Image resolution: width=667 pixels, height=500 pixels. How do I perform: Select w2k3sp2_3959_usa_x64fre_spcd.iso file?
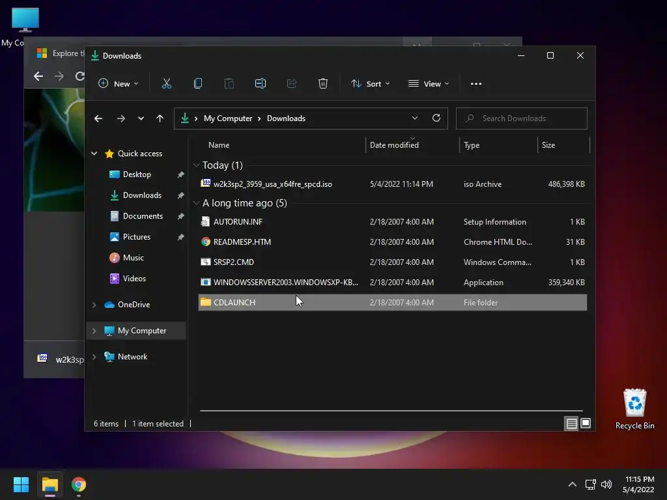click(x=393, y=184)
